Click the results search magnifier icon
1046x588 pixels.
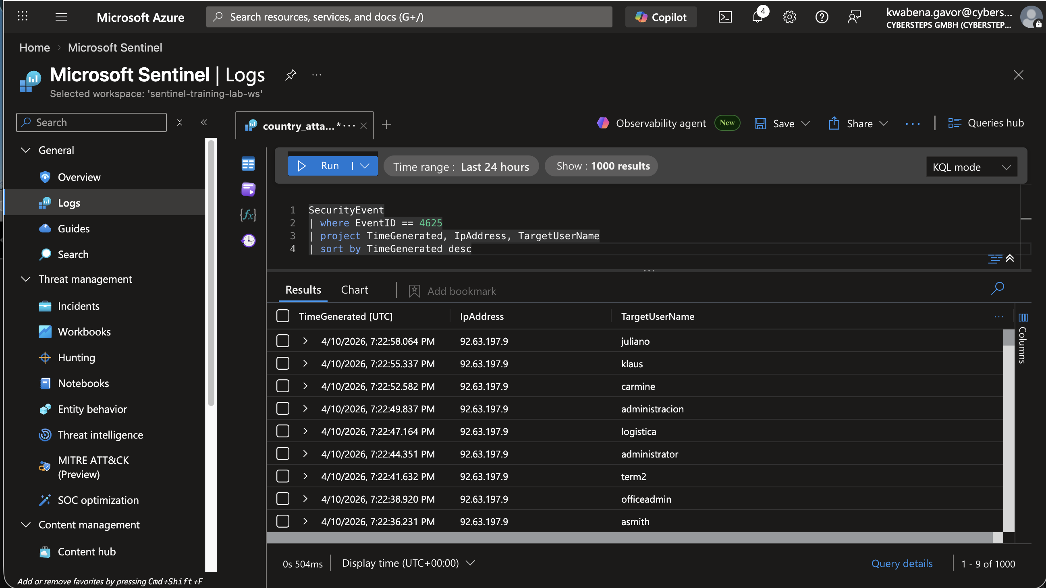click(997, 288)
